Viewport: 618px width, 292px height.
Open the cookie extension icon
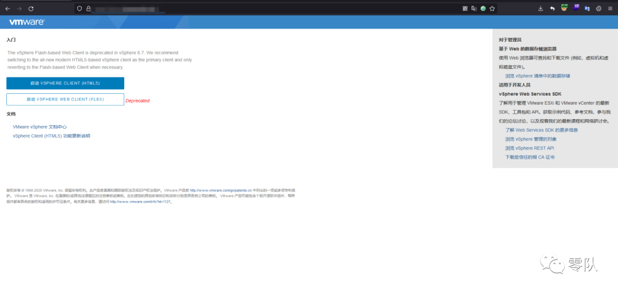tap(599, 8)
